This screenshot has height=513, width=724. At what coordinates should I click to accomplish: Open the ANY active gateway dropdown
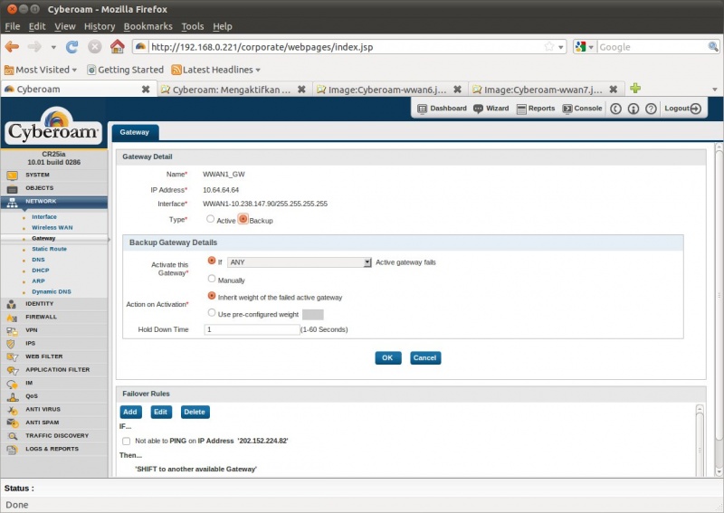click(x=299, y=262)
